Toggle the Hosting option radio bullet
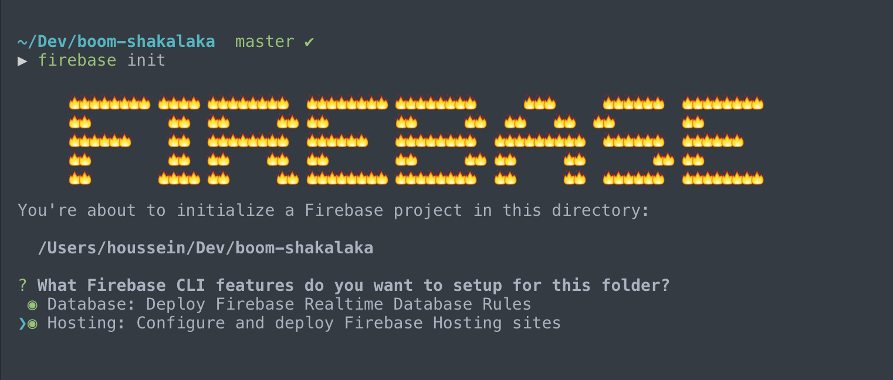The image size is (893, 380). coord(32,324)
